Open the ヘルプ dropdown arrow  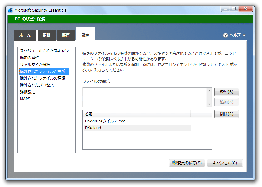[x=244, y=35]
